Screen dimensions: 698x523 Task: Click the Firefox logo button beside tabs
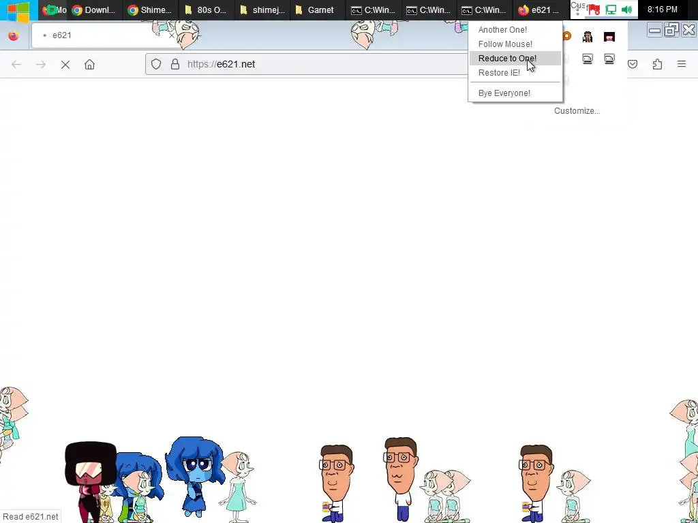click(14, 35)
